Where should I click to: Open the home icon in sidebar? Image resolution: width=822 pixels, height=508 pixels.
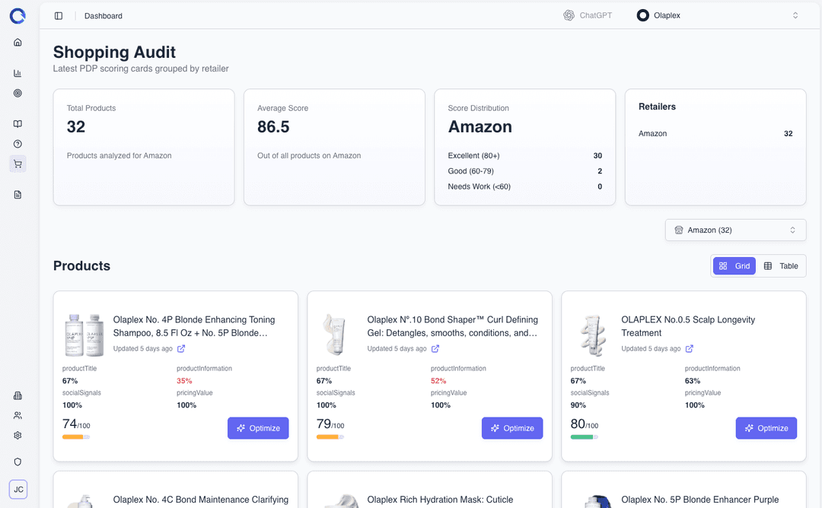[18, 43]
